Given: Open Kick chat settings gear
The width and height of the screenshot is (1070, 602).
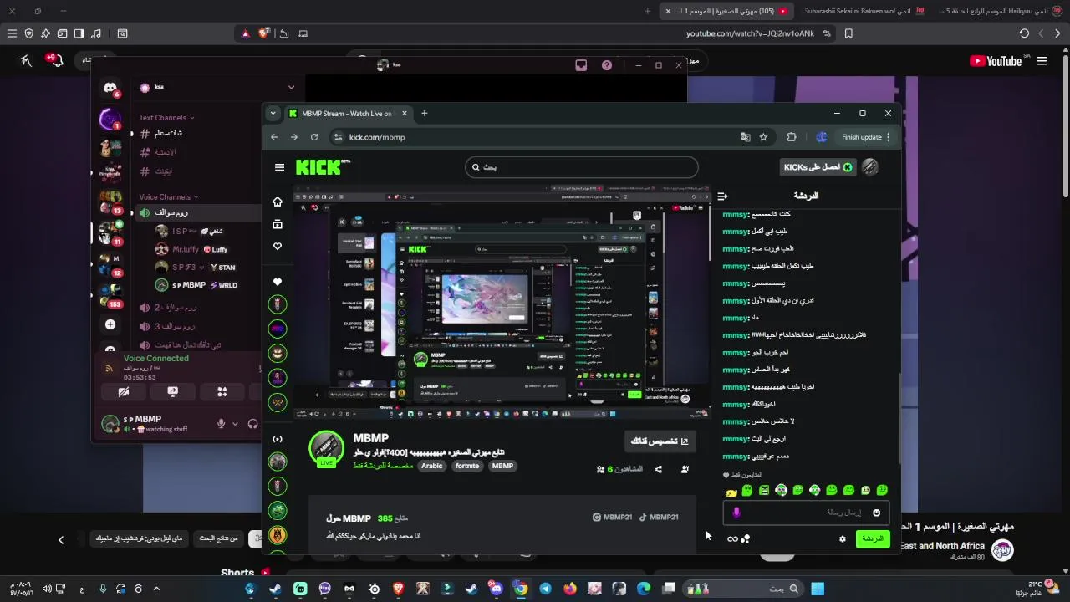Looking at the screenshot, I should click(x=843, y=539).
